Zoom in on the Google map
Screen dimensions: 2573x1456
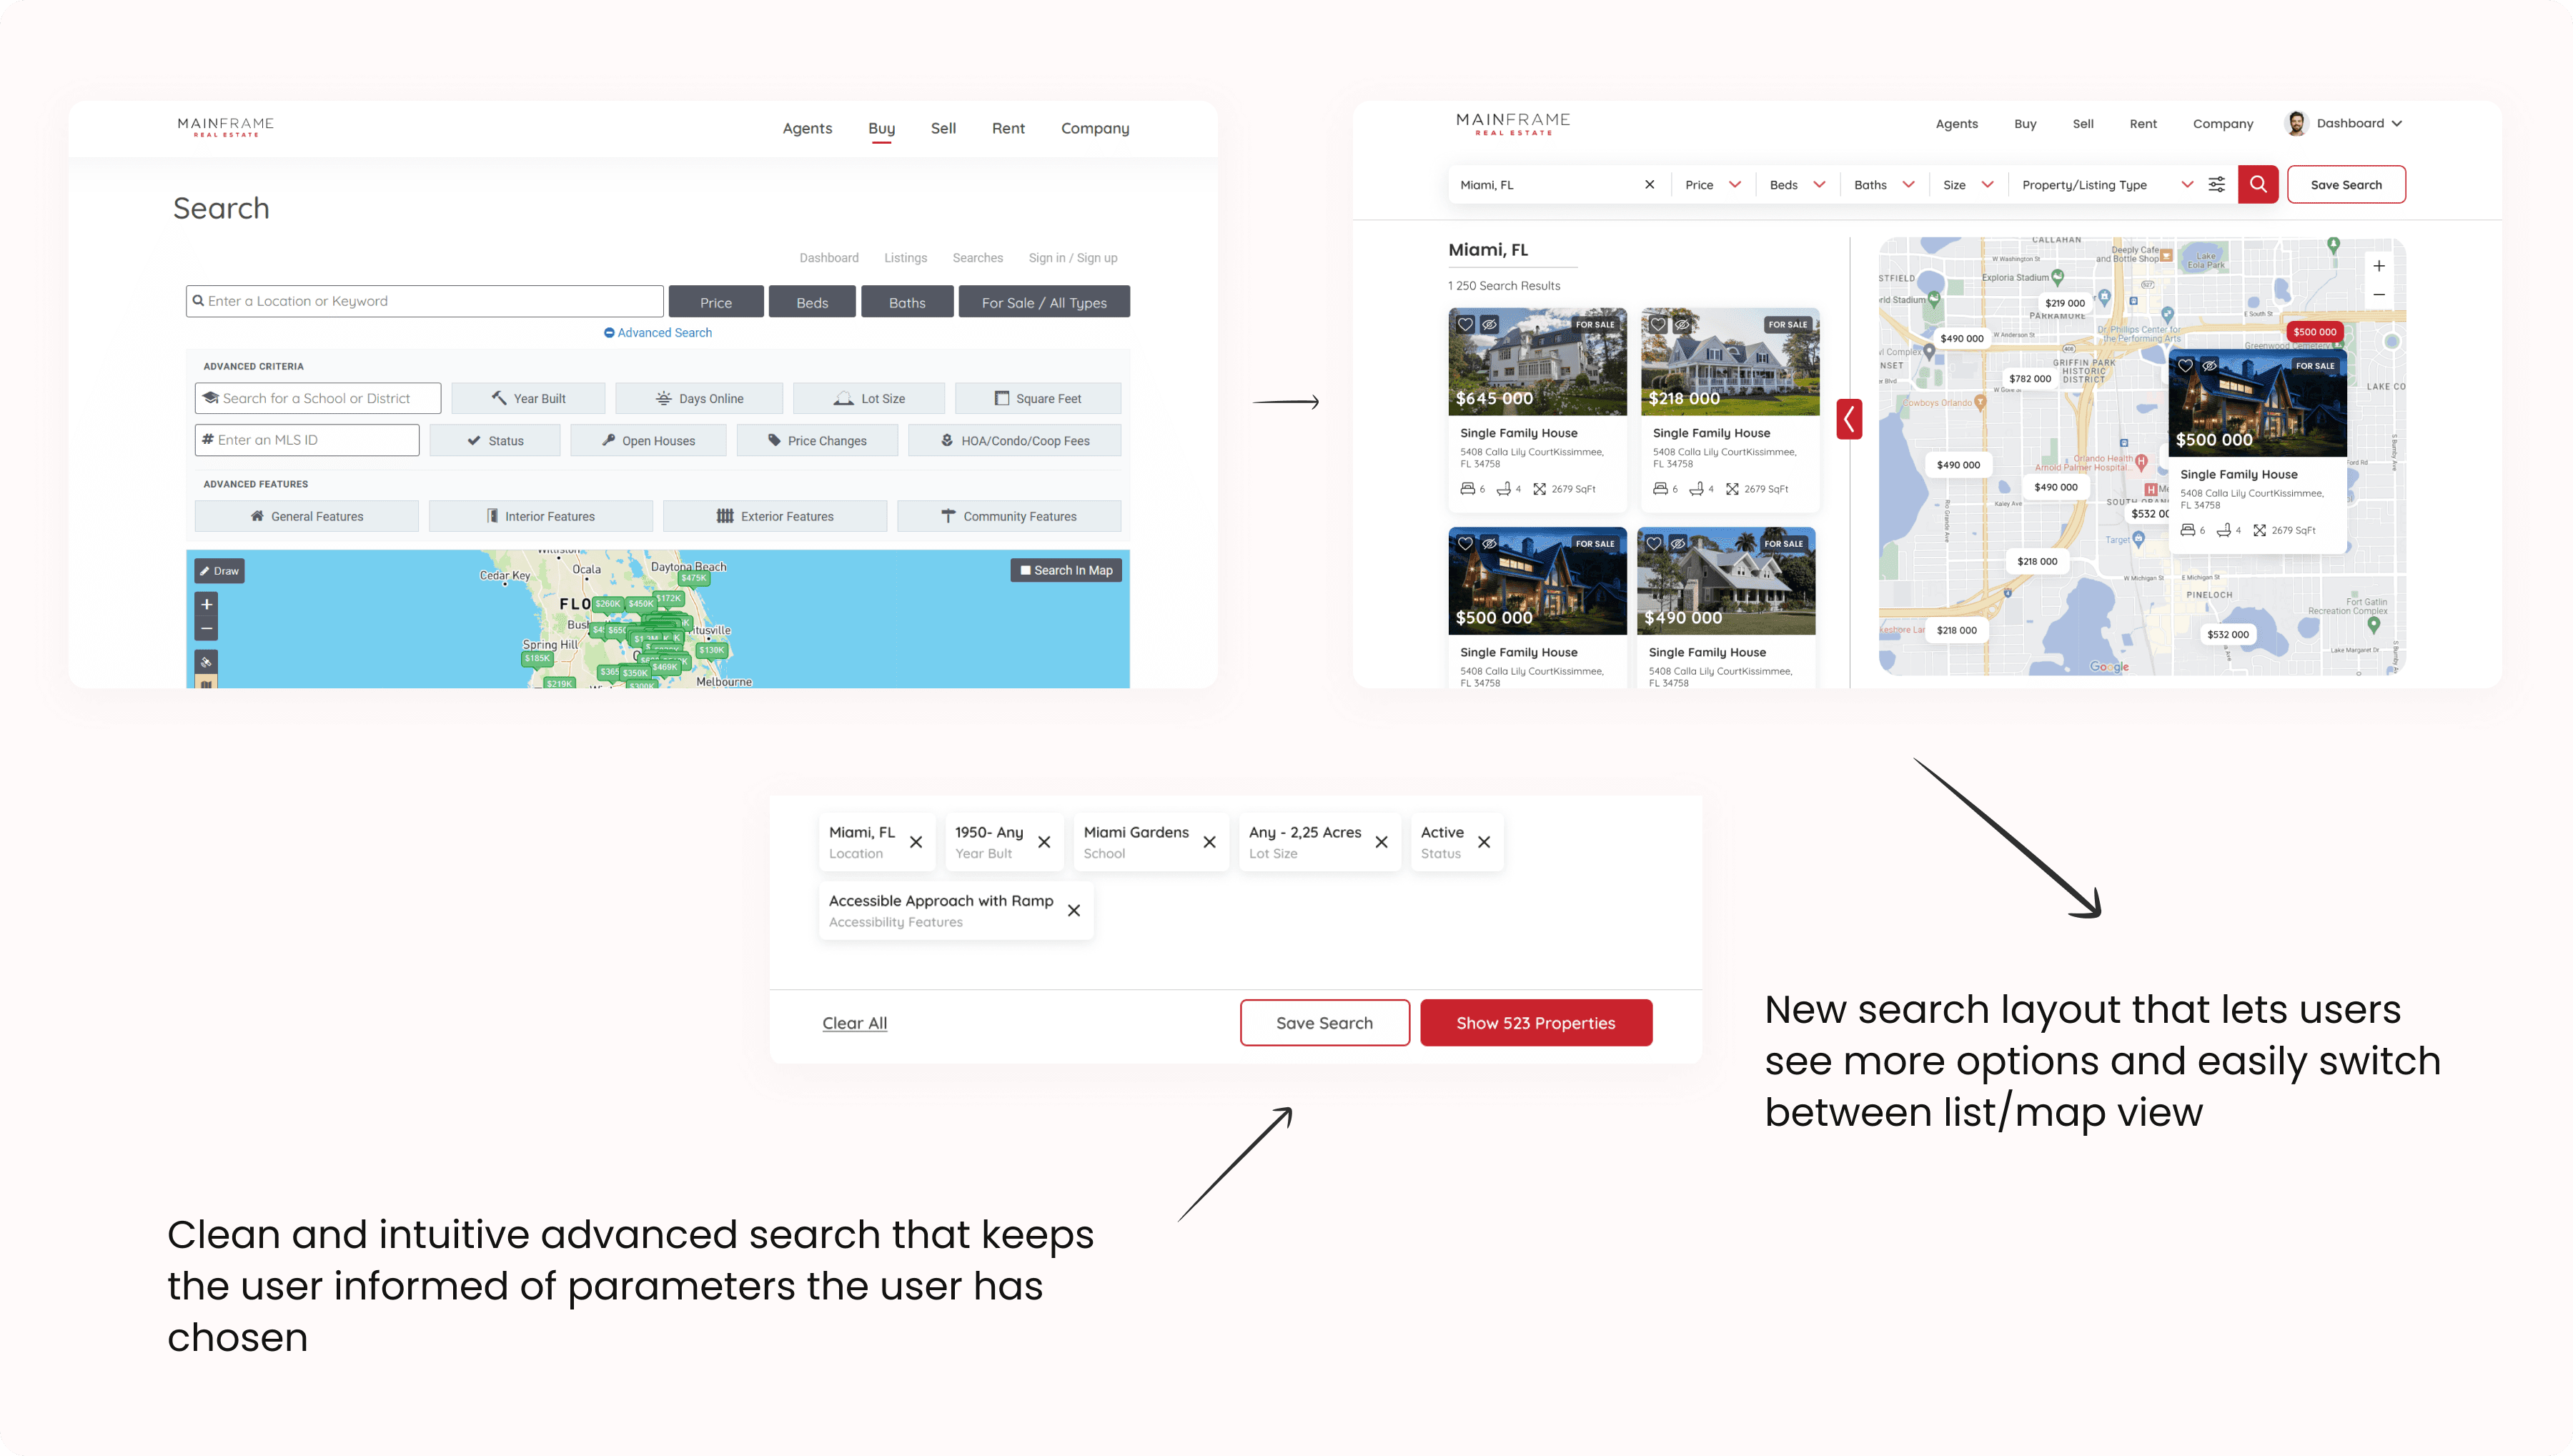pos(2379,266)
